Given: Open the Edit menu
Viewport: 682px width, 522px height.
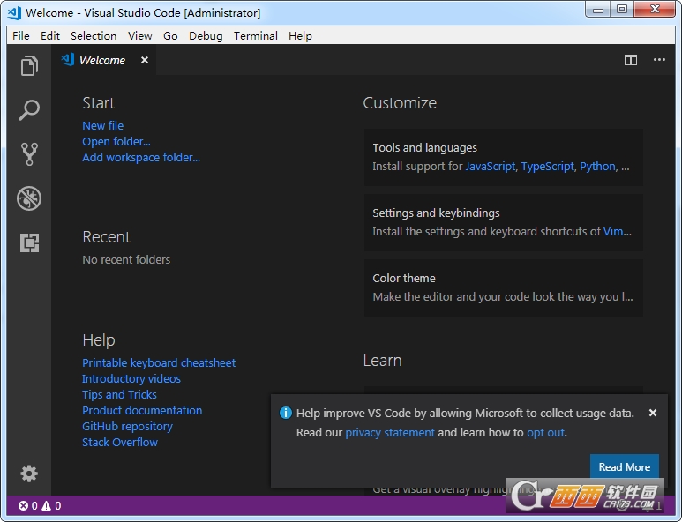Looking at the screenshot, I should [x=50, y=35].
